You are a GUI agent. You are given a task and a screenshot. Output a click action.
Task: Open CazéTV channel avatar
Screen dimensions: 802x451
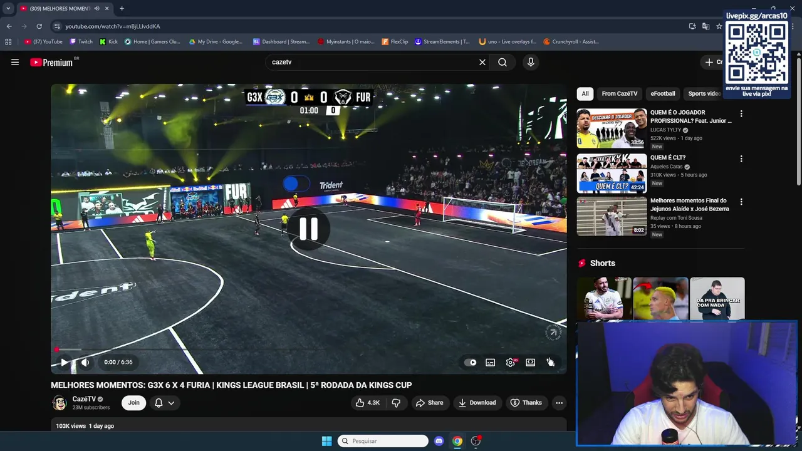pyautogui.click(x=60, y=403)
